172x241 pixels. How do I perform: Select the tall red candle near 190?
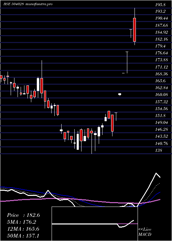point(135,30)
